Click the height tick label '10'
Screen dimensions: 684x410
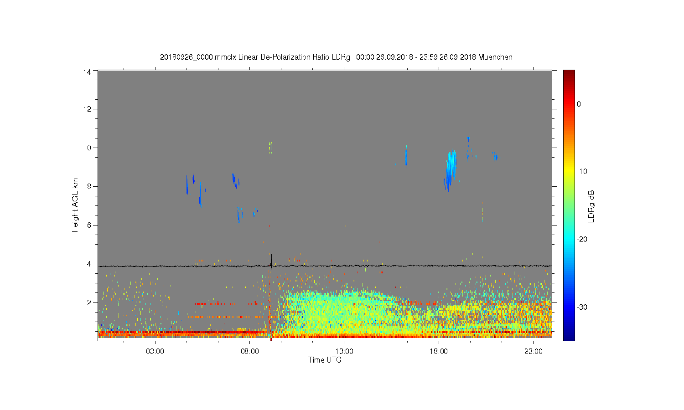(87, 148)
